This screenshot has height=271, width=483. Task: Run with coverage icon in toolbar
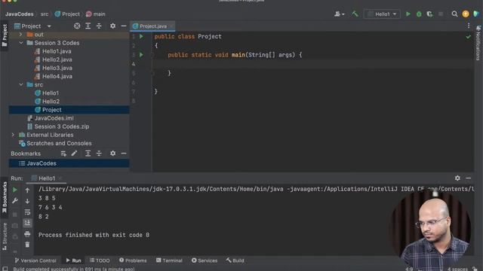(429, 14)
